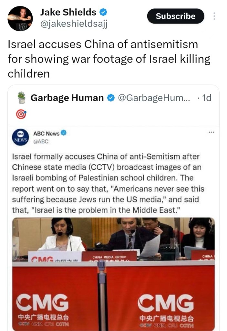Open @GarbageHum... handle in quoted tweet
227x331 pixels.
[x=154, y=98]
